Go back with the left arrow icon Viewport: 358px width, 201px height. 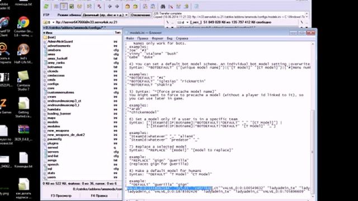tap(110, 6)
